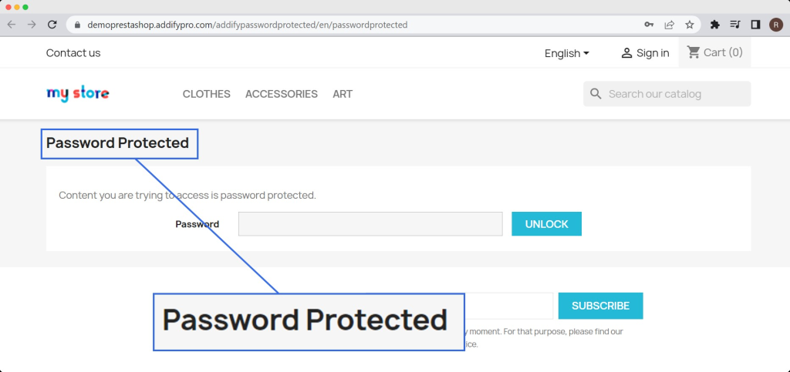Open the media controls playlist icon
Screen dimensions: 790x372
pyautogui.click(x=734, y=25)
